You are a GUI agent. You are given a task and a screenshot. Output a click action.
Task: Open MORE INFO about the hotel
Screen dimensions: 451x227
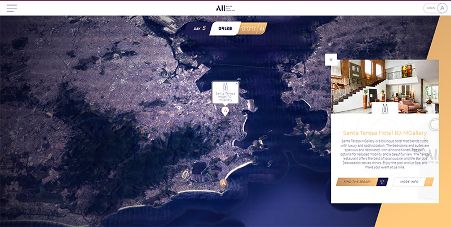[413, 182]
